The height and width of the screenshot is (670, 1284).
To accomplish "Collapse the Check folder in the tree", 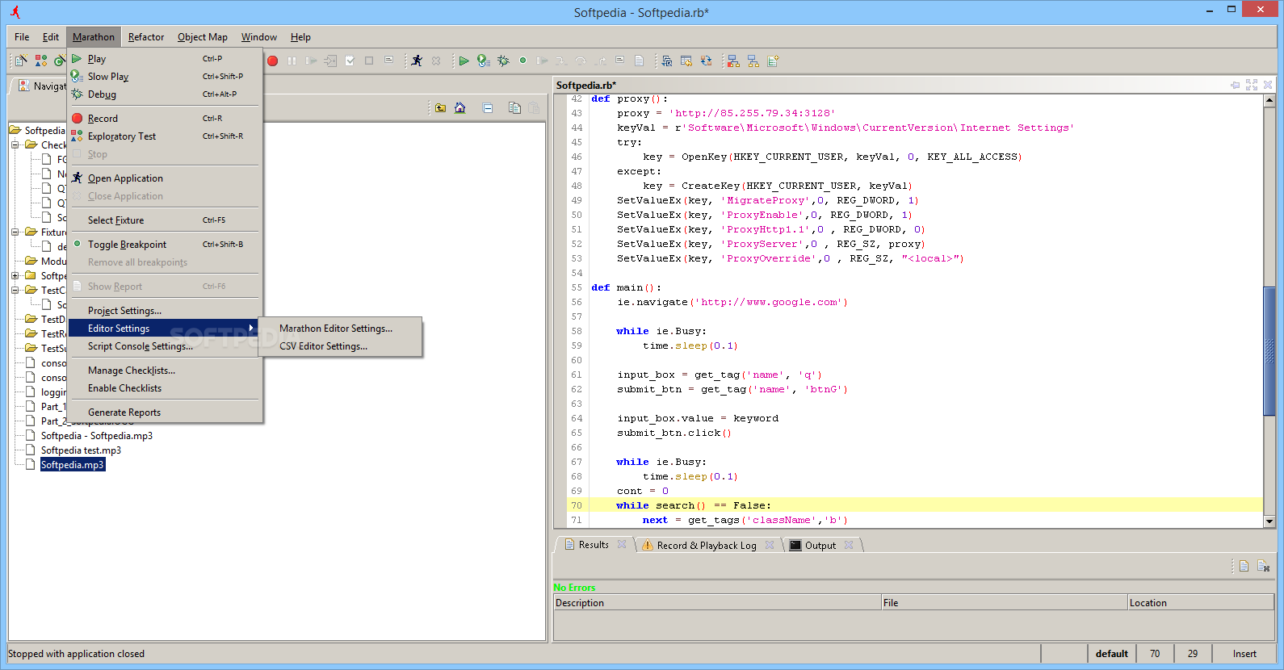I will pyautogui.click(x=15, y=144).
